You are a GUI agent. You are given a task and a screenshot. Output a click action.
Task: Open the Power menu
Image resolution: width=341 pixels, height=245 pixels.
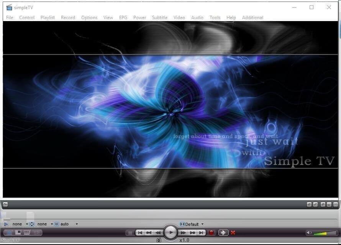[139, 17]
